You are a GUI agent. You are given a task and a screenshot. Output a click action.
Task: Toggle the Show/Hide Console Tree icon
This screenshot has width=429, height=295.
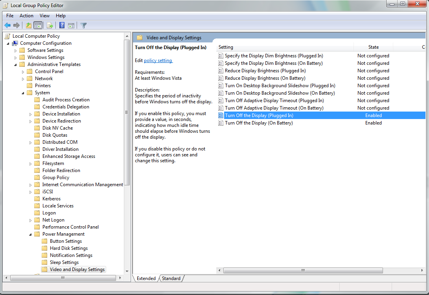click(38, 25)
